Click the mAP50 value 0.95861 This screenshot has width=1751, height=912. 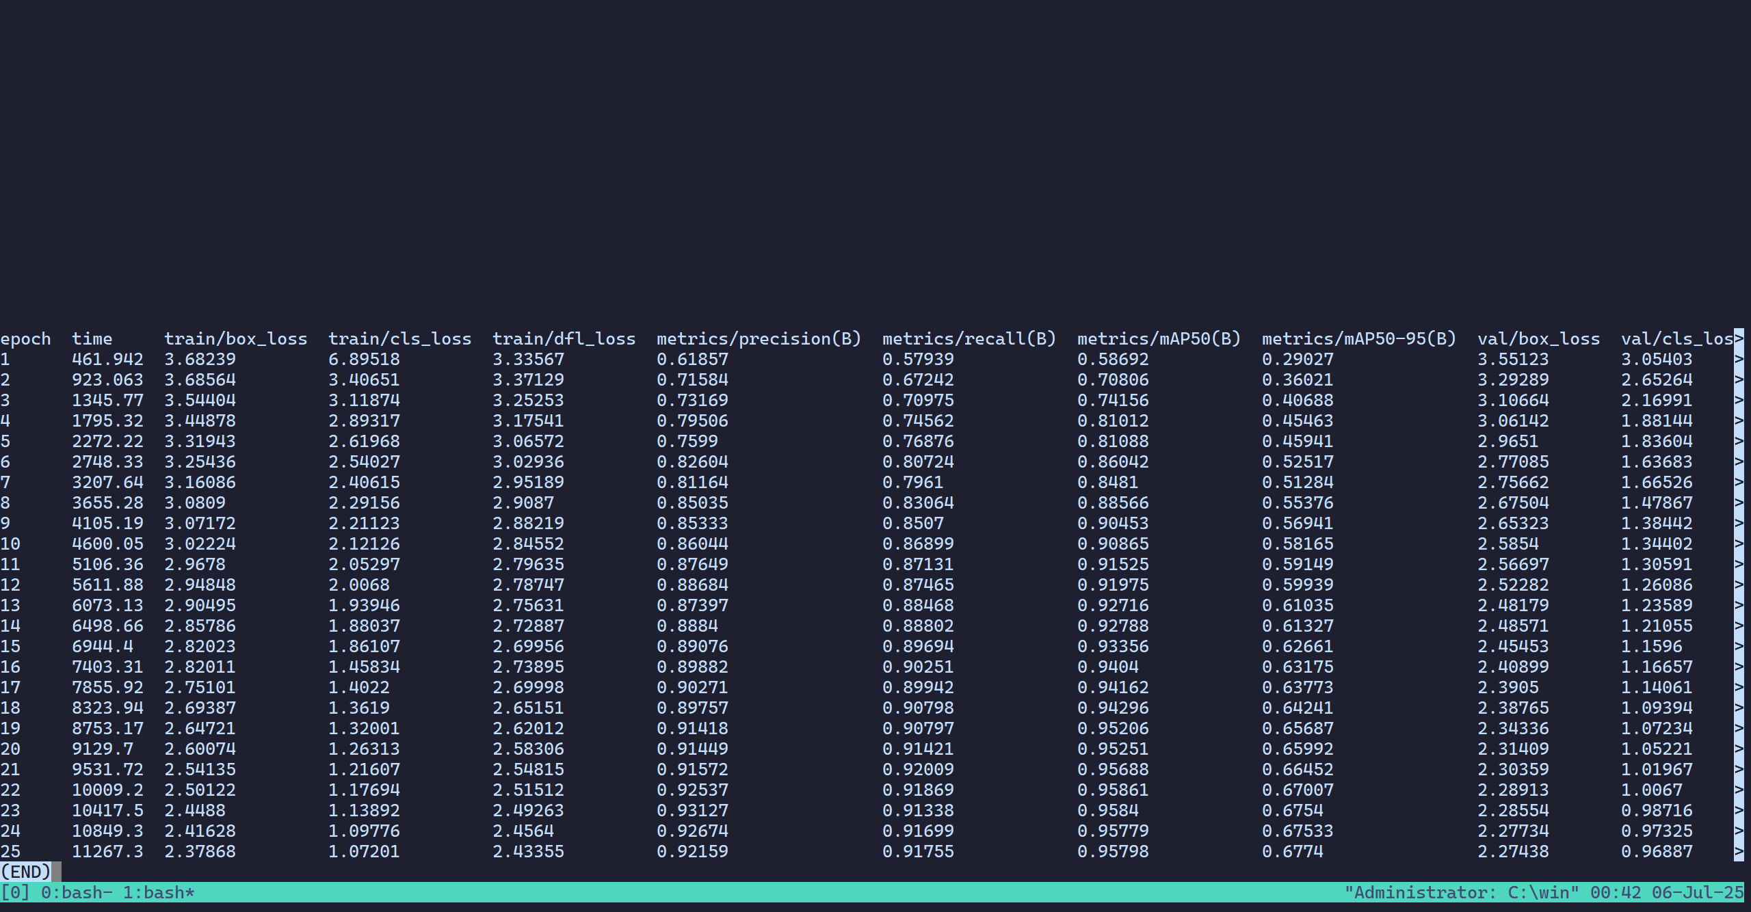tap(1113, 790)
